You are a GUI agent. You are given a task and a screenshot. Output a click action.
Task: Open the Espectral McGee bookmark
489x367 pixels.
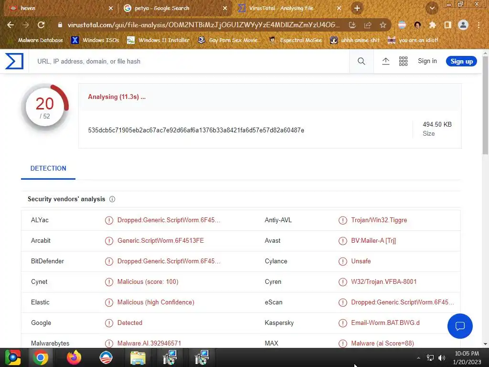[x=296, y=40]
